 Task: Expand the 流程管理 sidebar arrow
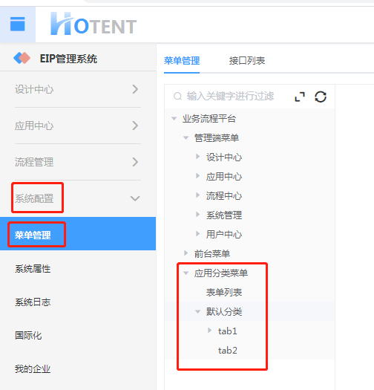pyautogui.click(x=135, y=162)
